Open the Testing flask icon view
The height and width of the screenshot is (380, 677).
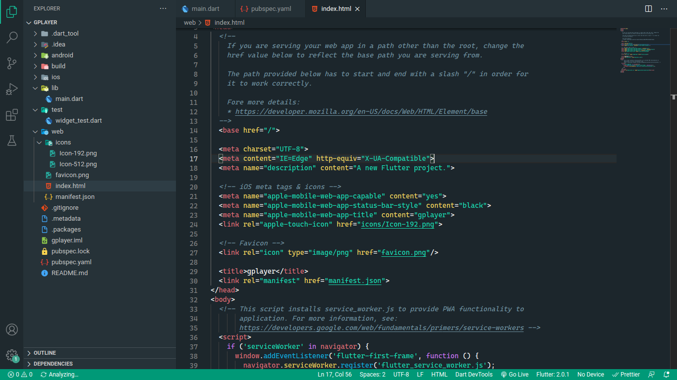tap(12, 141)
